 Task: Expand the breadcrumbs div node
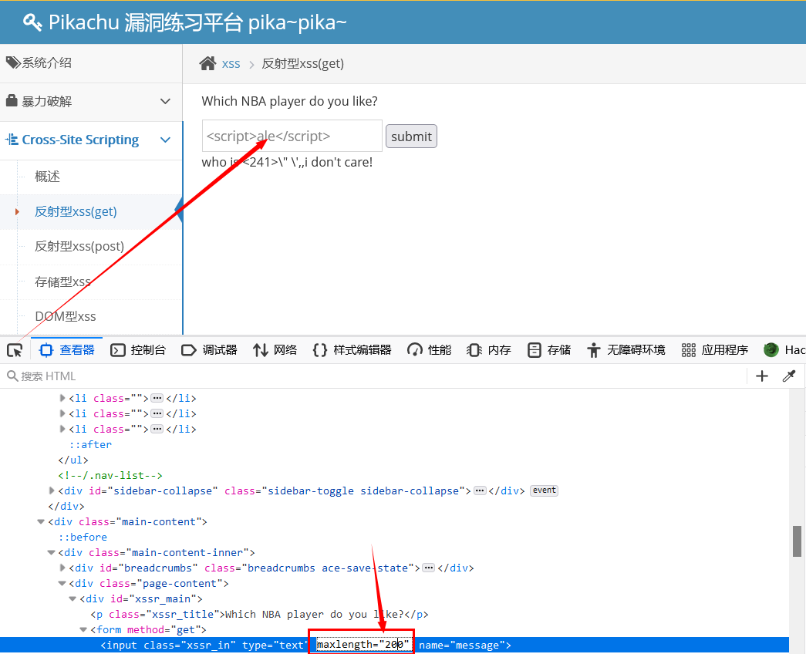pyautogui.click(x=62, y=568)
